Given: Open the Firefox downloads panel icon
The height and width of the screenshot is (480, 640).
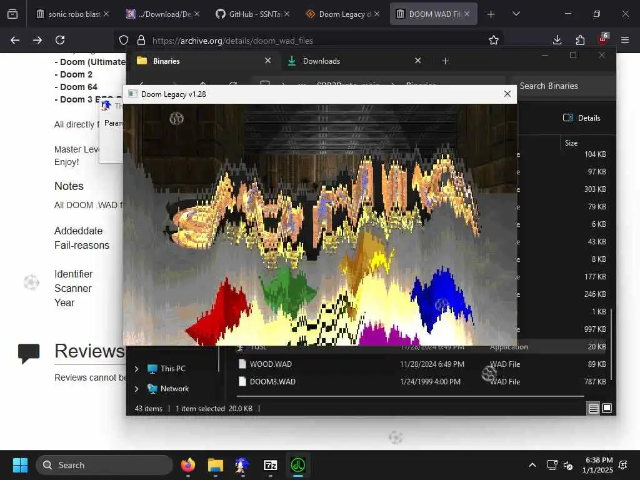Looking at the screenshot, I should tap(557, 40).
